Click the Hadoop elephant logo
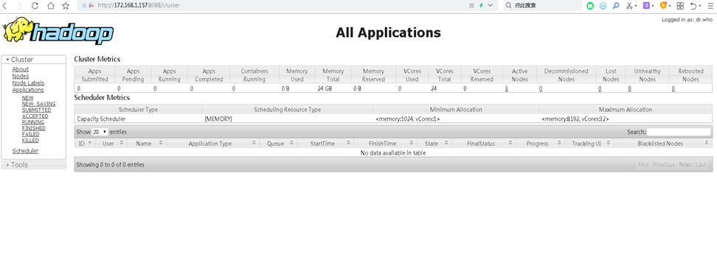Screen dimensions: 717x274 pos(58,31)
